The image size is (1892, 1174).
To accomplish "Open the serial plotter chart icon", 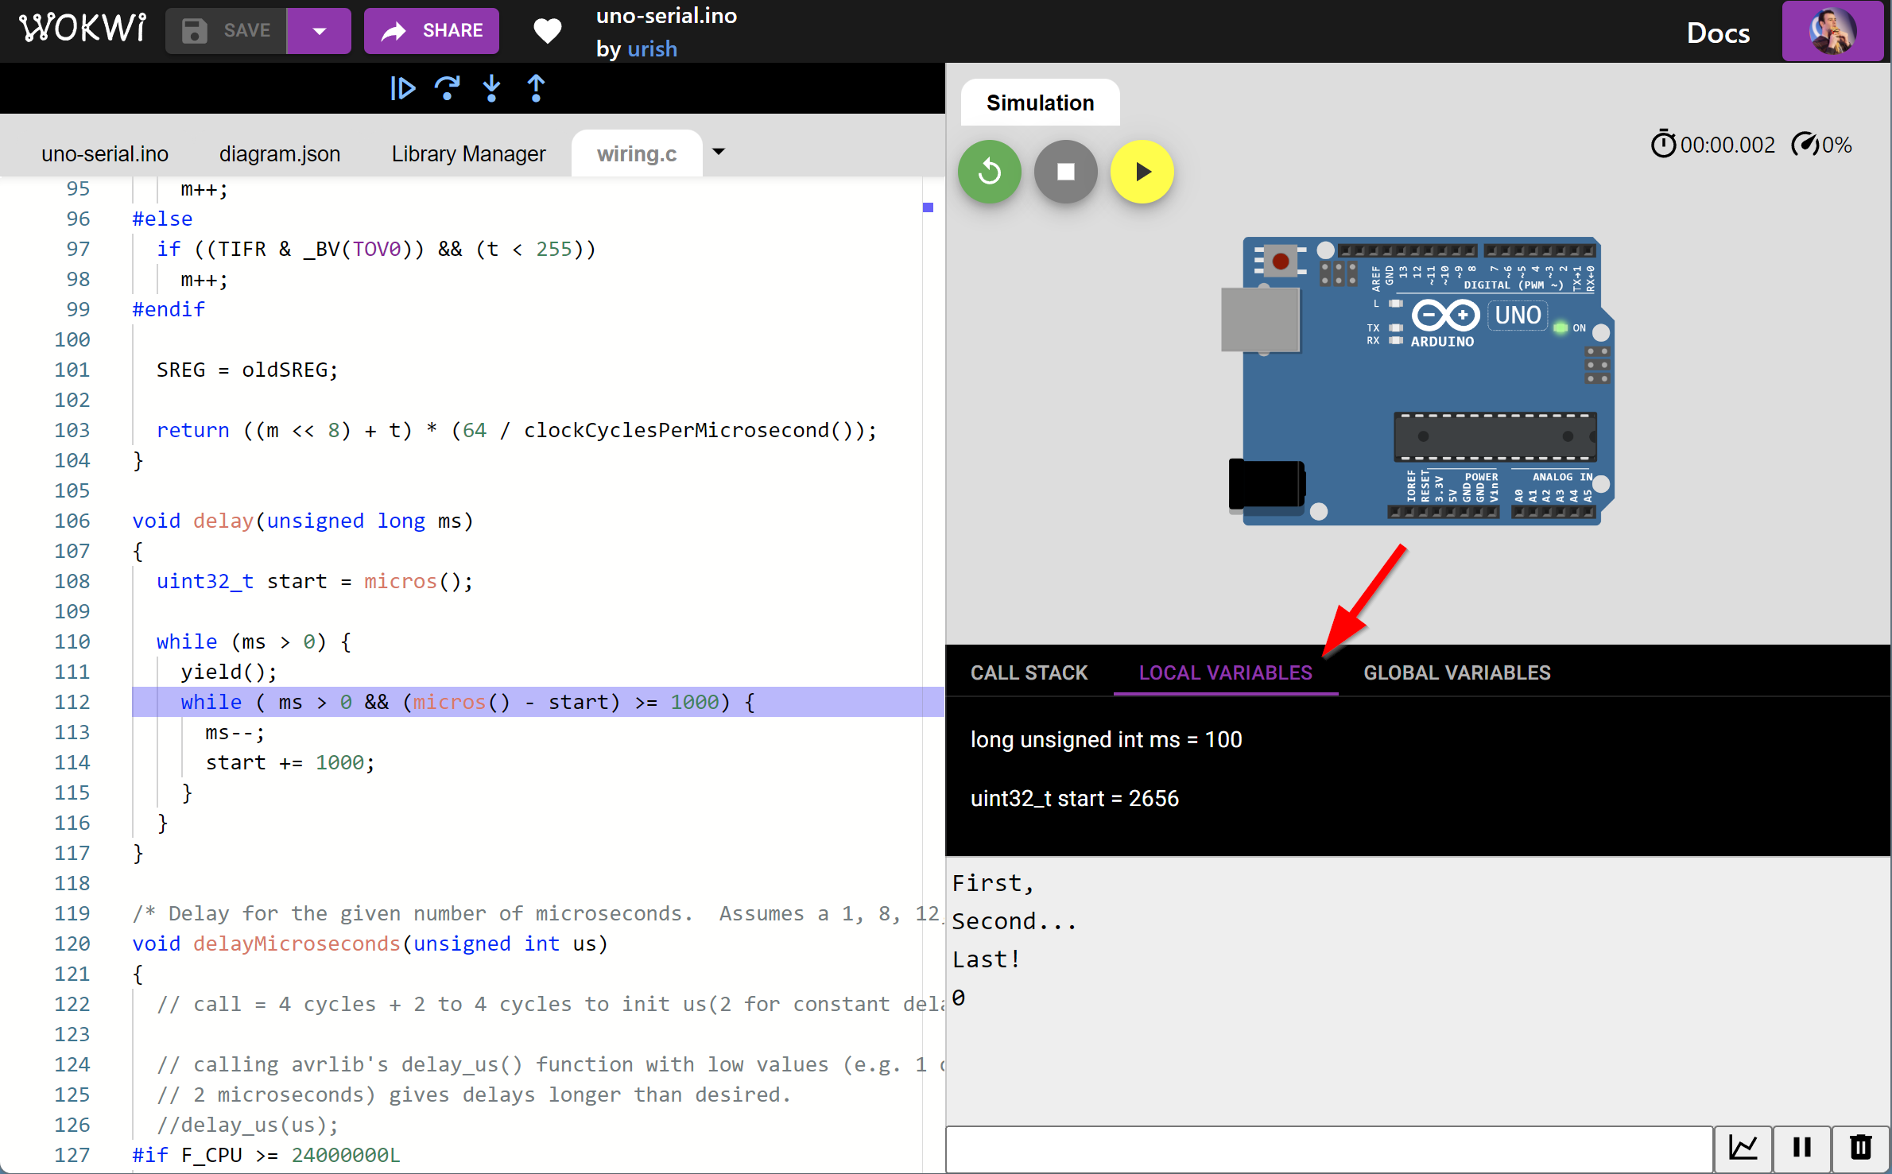I will [1743, 1148].
